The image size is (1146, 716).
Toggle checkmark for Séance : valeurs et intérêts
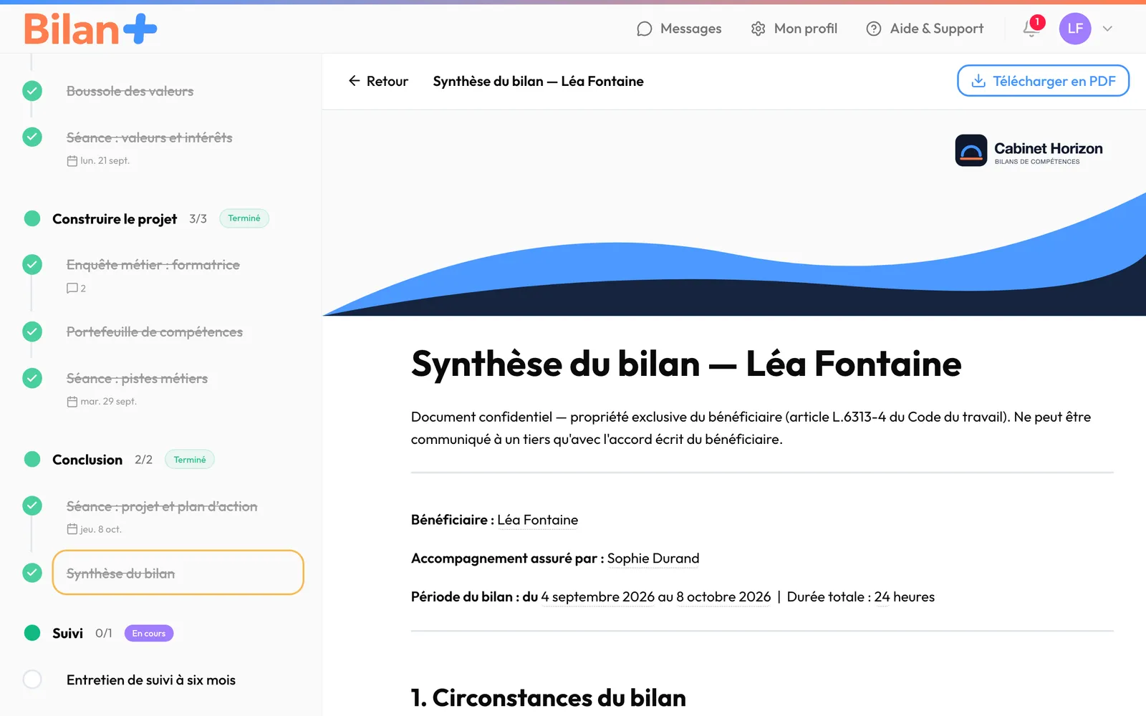coord(32,137)
